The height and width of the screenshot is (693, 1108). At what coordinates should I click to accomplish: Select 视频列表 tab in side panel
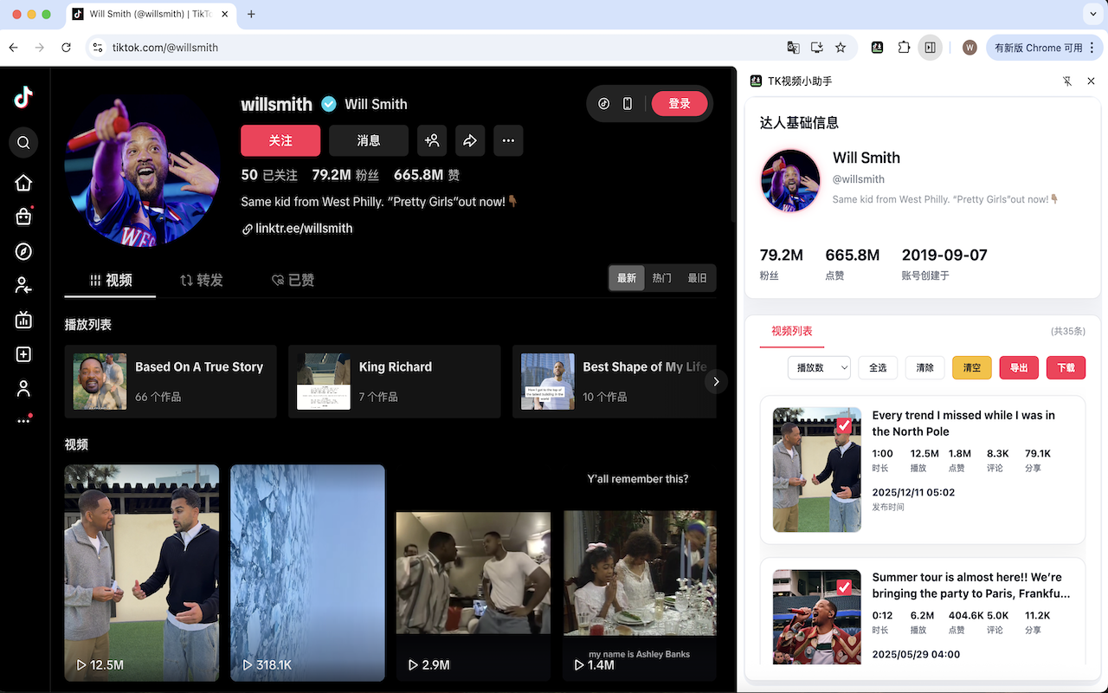[x=792, y=331]
